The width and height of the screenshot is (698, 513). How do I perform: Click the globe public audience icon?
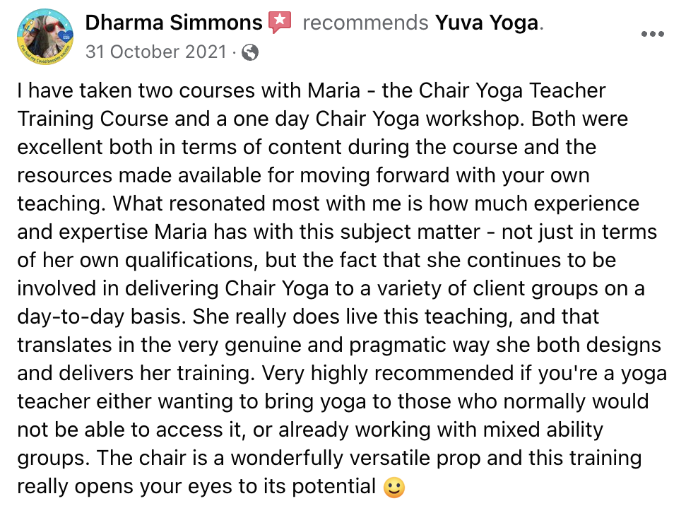tap(249, 52)
